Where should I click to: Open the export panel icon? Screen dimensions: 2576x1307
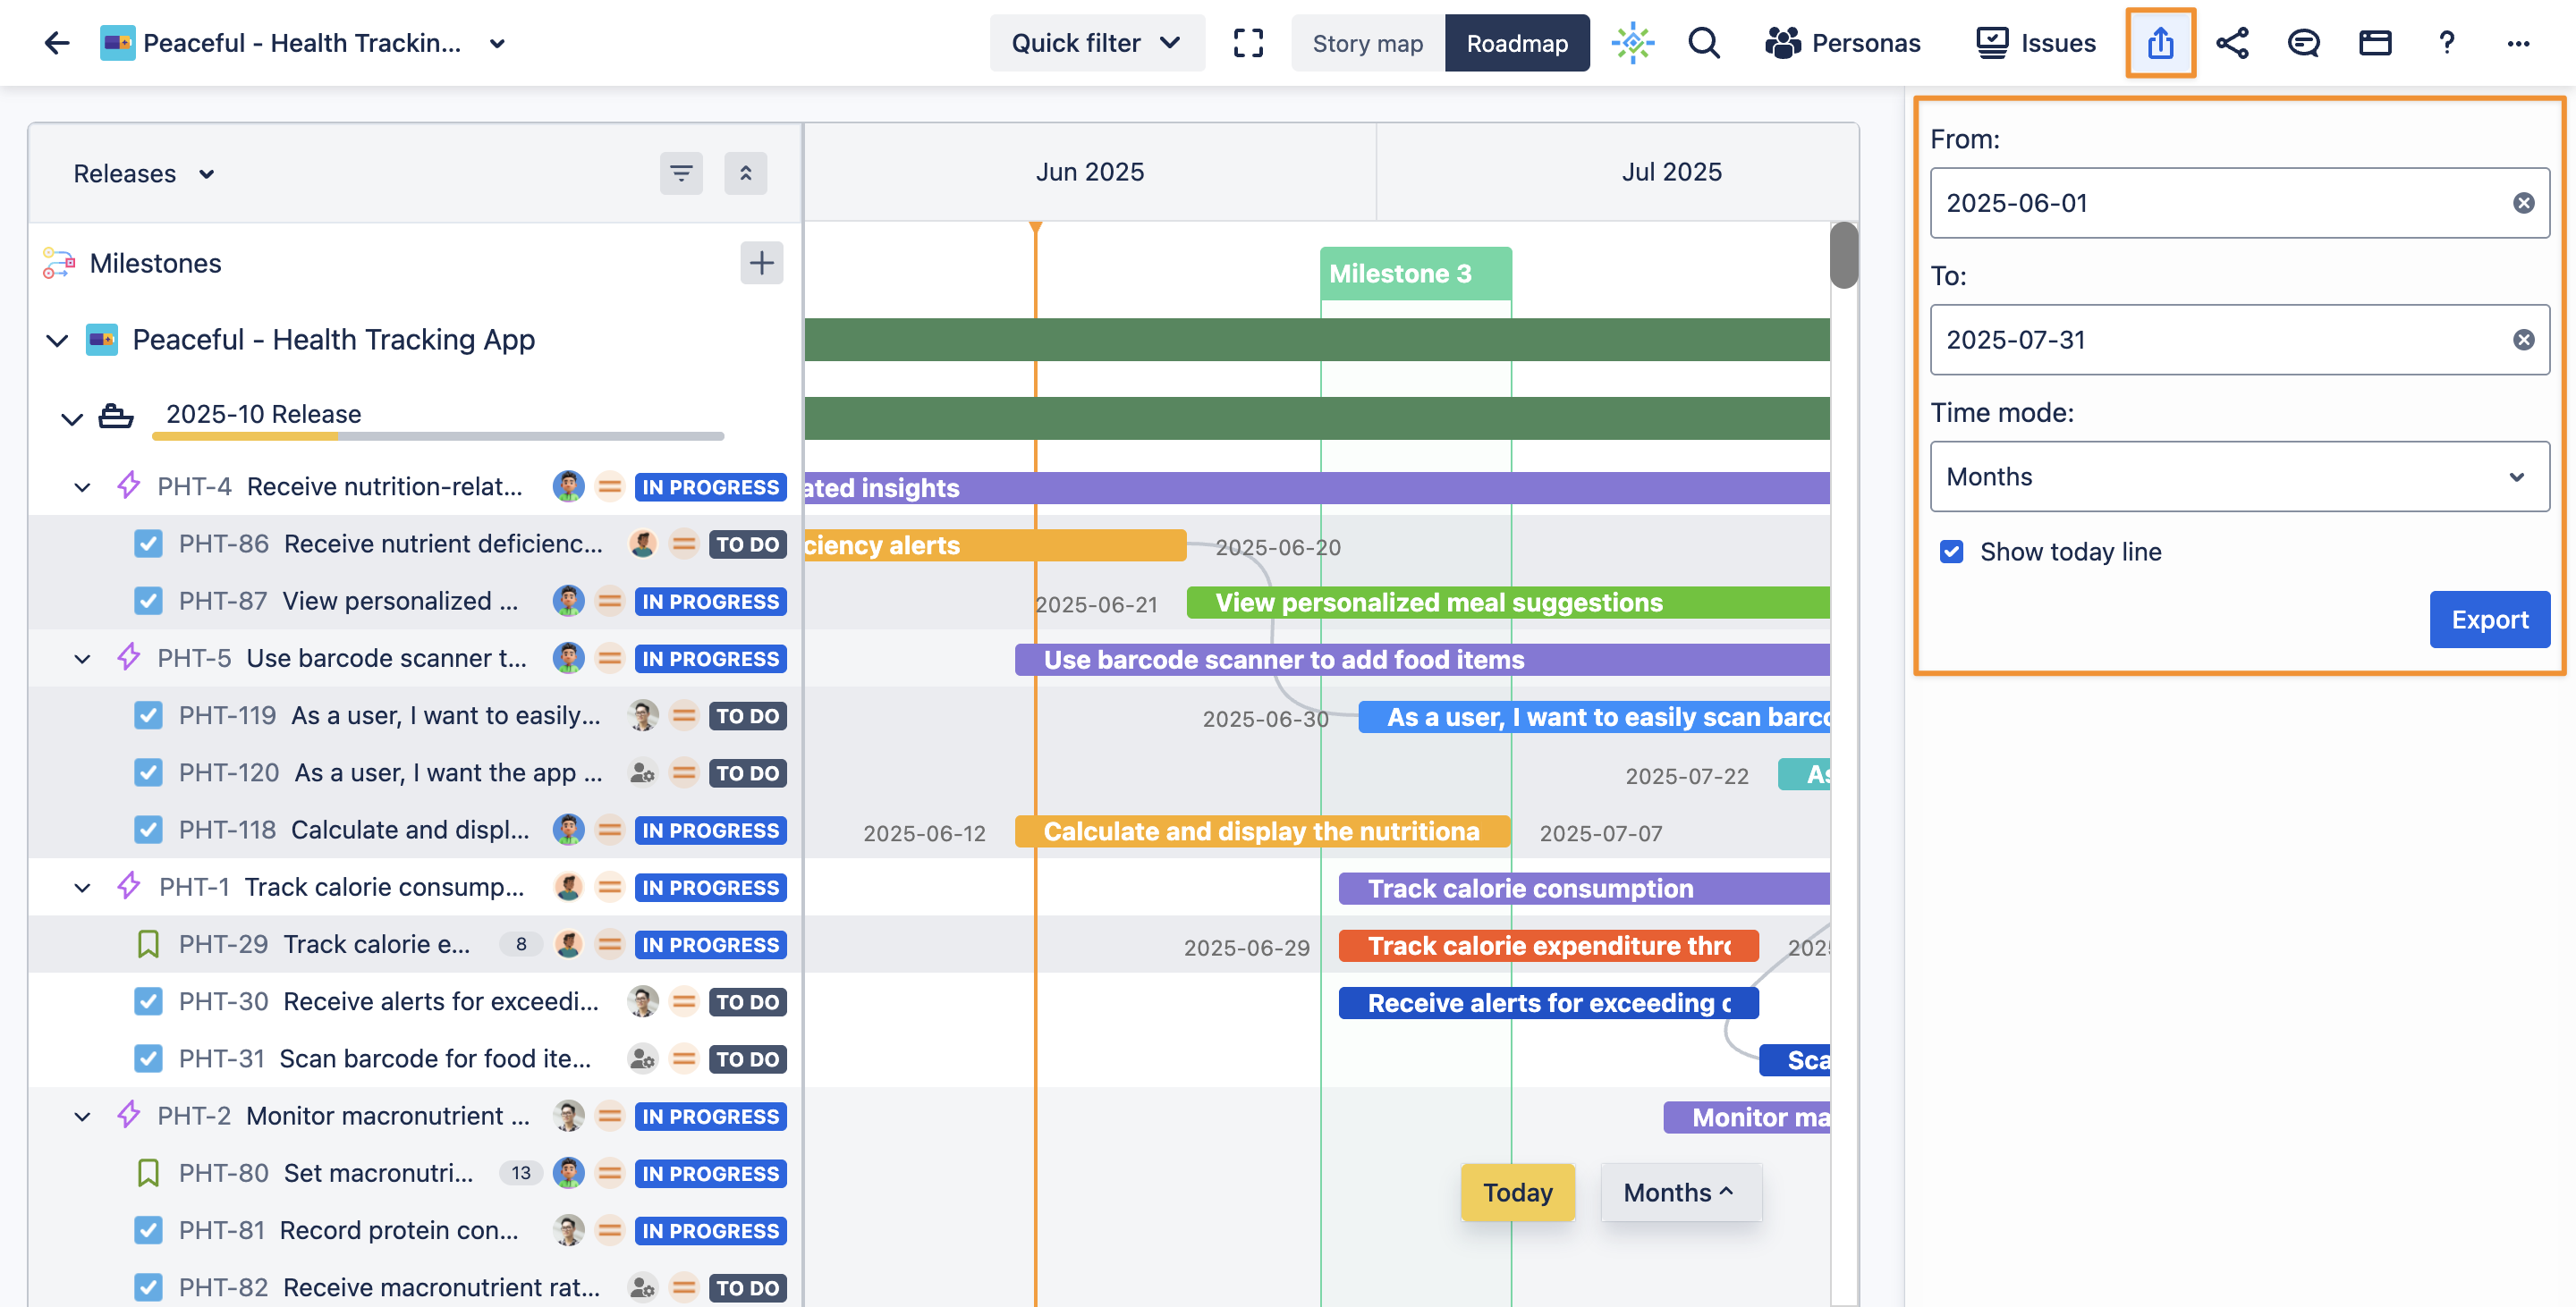(x=2160, y=43)
